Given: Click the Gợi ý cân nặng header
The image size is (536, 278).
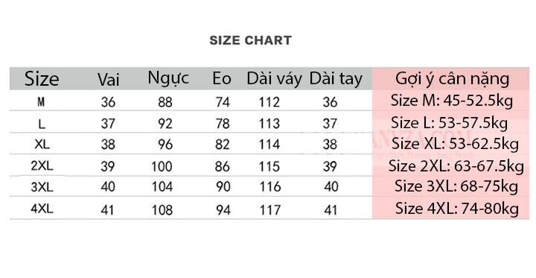Looking at the screenshot, I should 453,79.
